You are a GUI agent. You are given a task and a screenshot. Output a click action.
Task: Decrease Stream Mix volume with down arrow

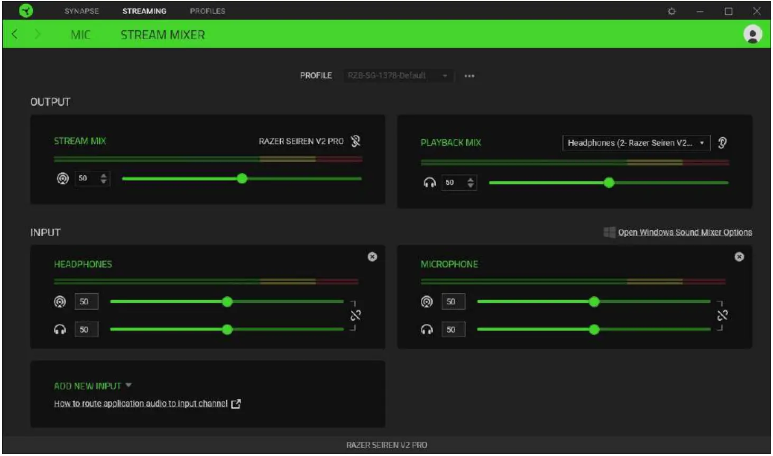pos(104,182)
